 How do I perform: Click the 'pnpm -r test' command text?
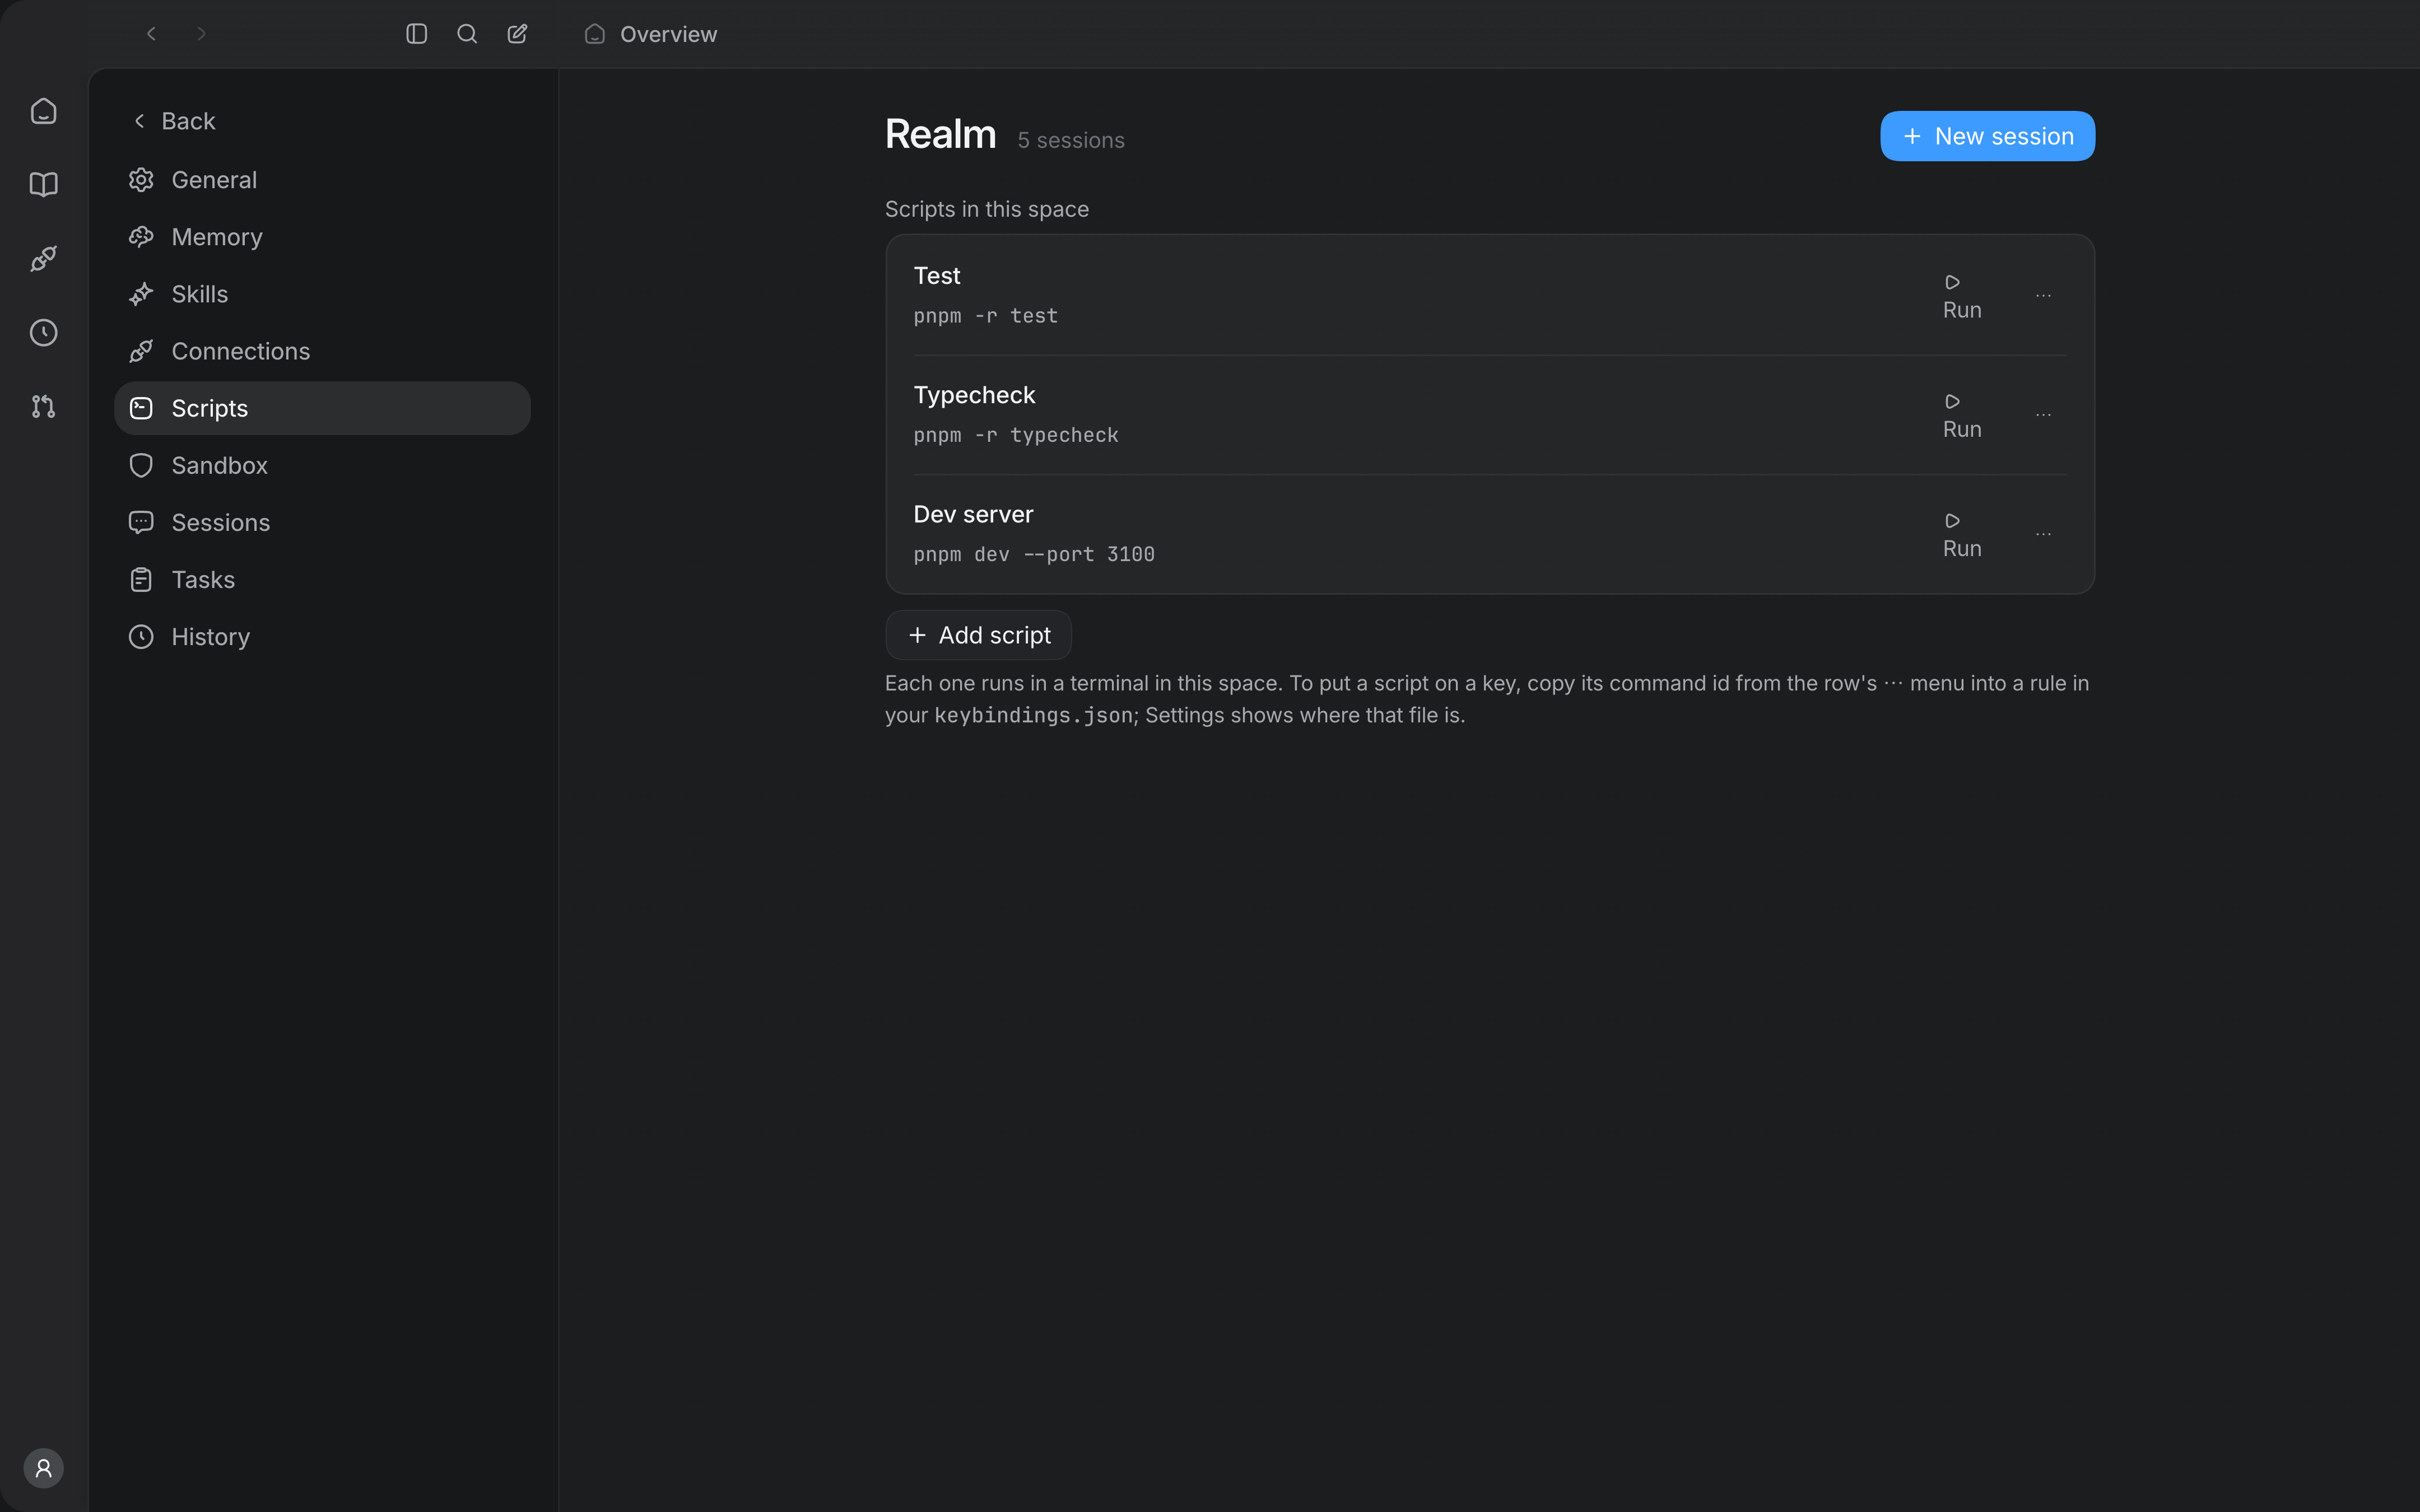(x=985, y=316)
